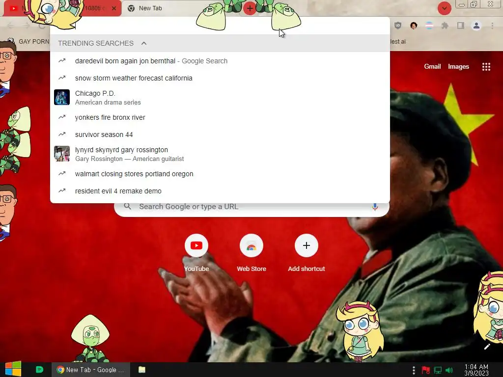Choose lynyrd skynyrd gary rossington suggestion
Screen dimensions: 503x377
pos(220,154)
